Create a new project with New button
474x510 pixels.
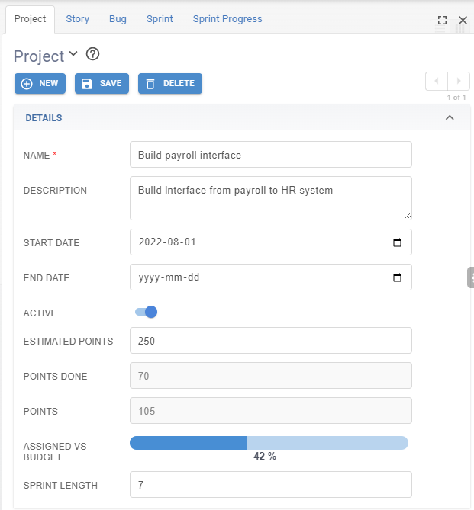tap(40, 84)
